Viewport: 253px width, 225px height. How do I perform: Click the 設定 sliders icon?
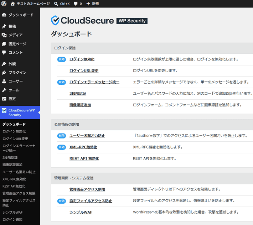[x=4, y=99]
